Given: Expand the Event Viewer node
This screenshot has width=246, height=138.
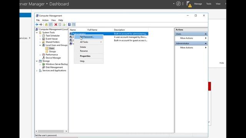Looking at the screenshot, I should pos(40,39).
